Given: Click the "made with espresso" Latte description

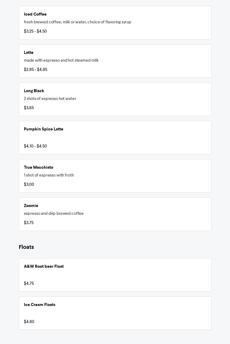Looking at the screenshot, I should pos(61,60).
